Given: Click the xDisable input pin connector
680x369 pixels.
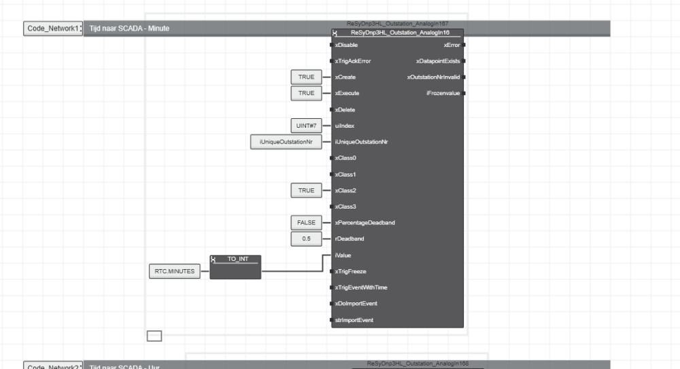Looking at the screenshot, I should click(x=331, y=45).
